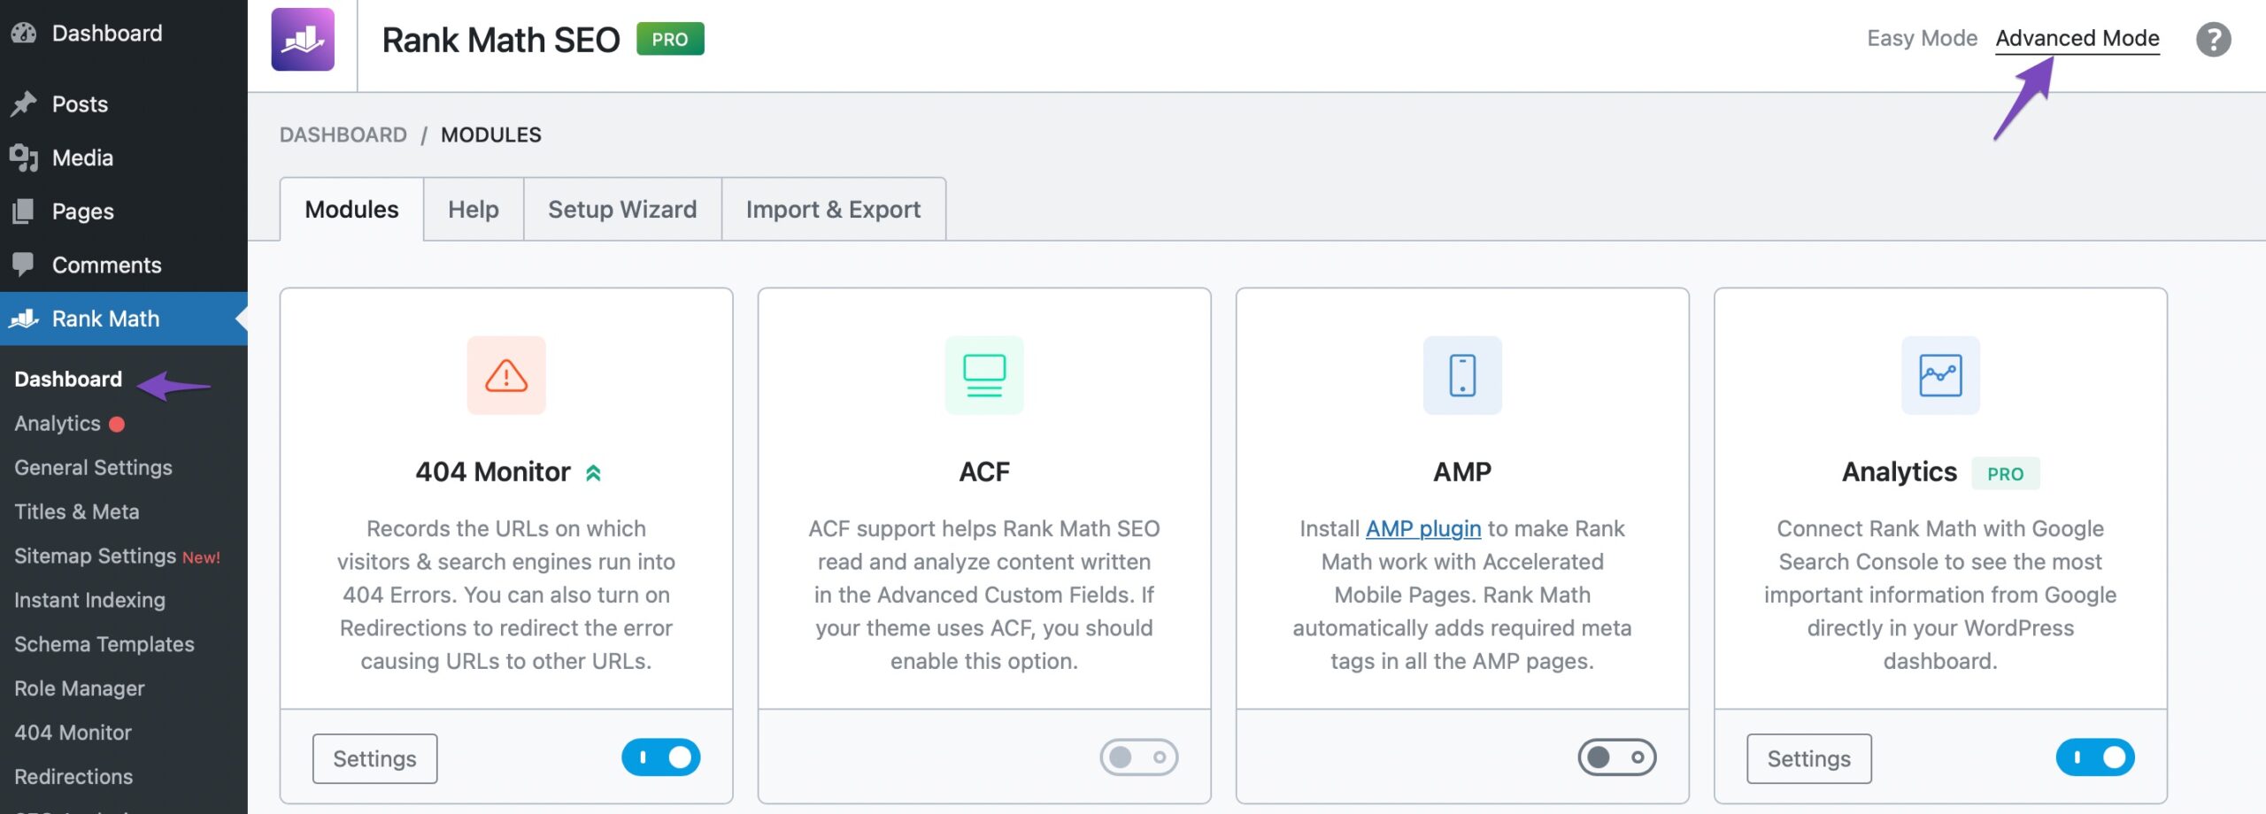
Task: Switch to Advanced Mode
Action: [2077, 39]
